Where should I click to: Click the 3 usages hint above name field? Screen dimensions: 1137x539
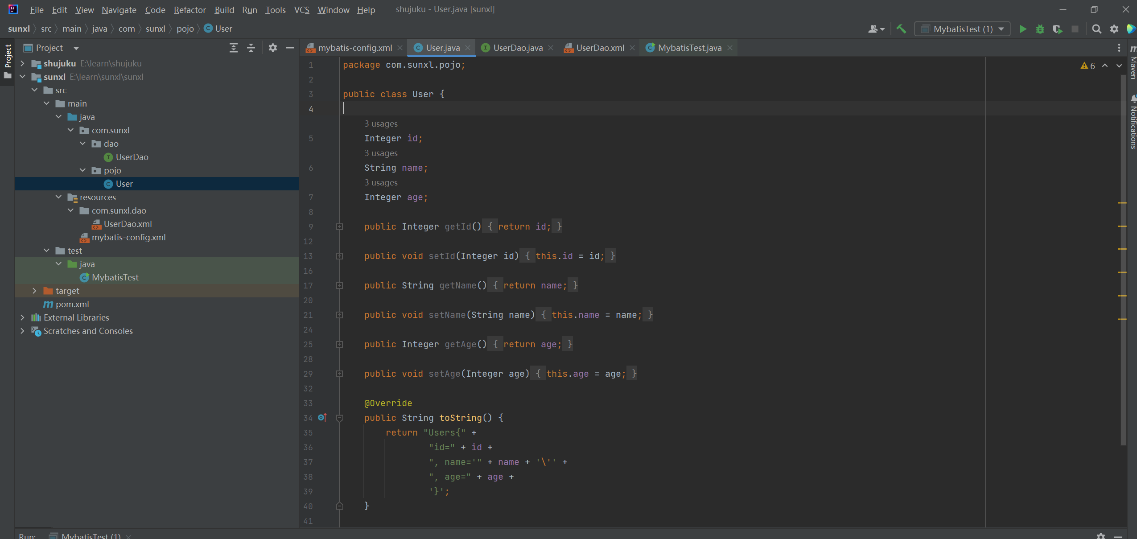click(x=381, y=153)
